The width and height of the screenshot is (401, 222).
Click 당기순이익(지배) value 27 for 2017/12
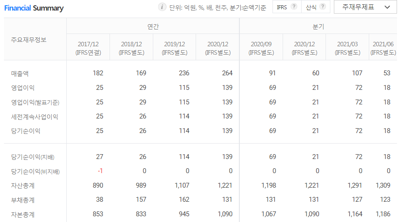(x=100, y=157)
